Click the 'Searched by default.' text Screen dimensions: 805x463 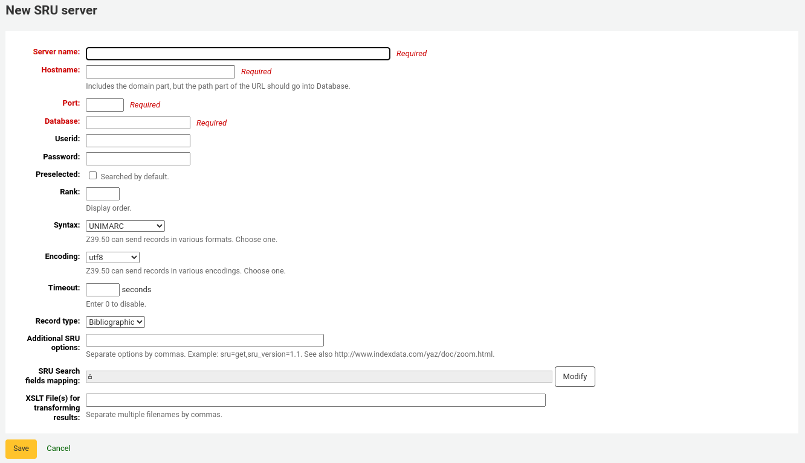(135, 177)
